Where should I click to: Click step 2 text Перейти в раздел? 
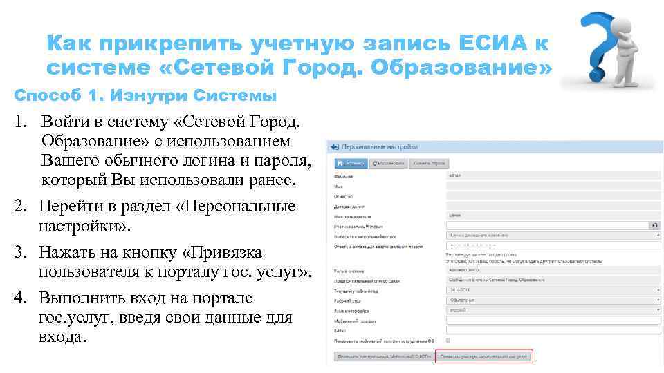pyautogui.click(x=167, y=216)
